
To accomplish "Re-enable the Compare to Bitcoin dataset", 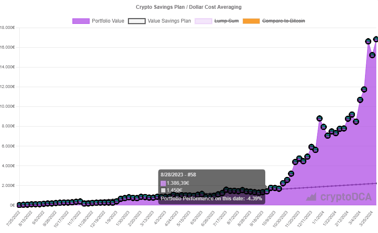I will pos(274,21).
